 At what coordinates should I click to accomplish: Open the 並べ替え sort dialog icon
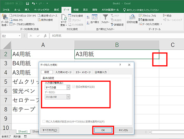pos(95,17)
